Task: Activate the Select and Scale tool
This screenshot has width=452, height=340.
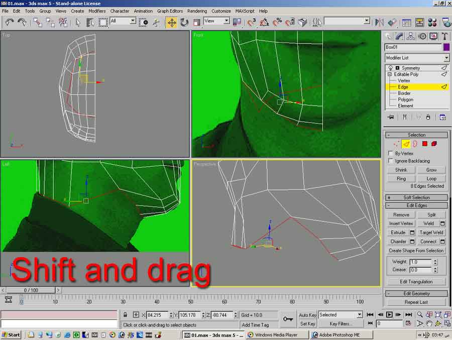Action: [196, 22]
